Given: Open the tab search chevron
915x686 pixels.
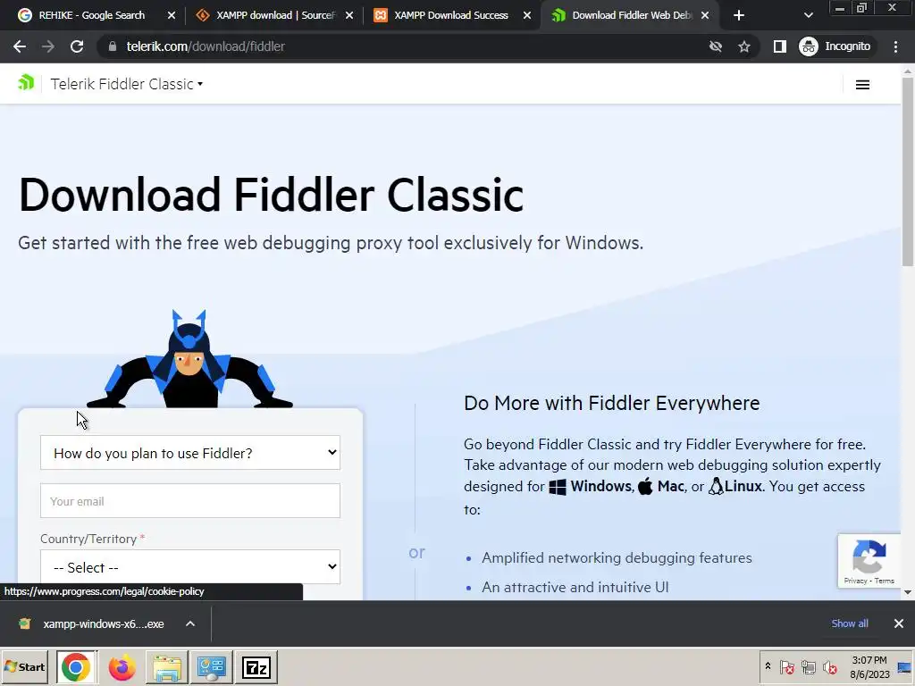Looking at the screenshot, I should click(808, 15).
